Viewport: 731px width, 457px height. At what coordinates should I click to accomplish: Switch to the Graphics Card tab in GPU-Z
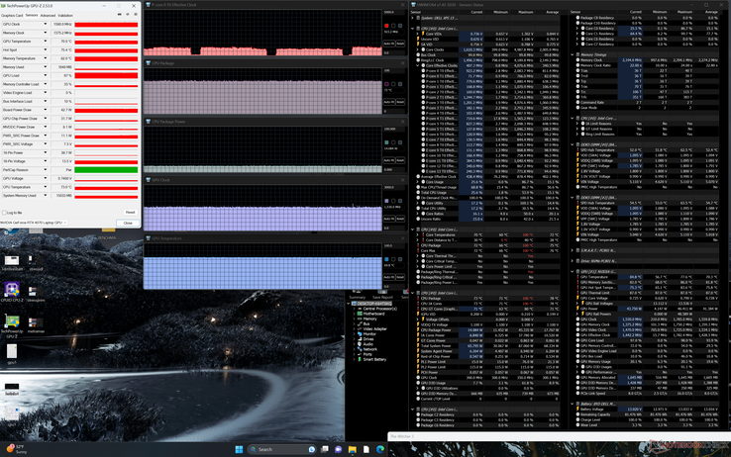pyautogui.click(x=12, y=16)
